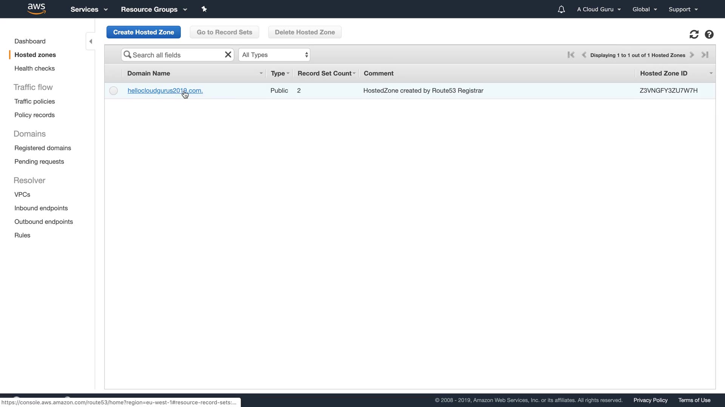The width and height of the screenshot is (725, 407).
Task: Open the notifications bell
Action: [x=561, y=9]
